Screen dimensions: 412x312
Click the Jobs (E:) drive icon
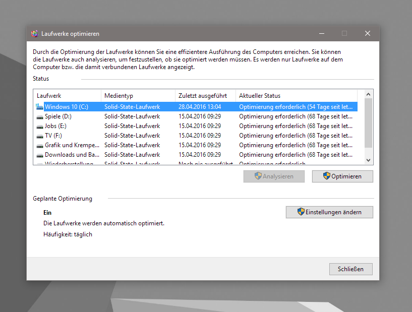(40, 127)
